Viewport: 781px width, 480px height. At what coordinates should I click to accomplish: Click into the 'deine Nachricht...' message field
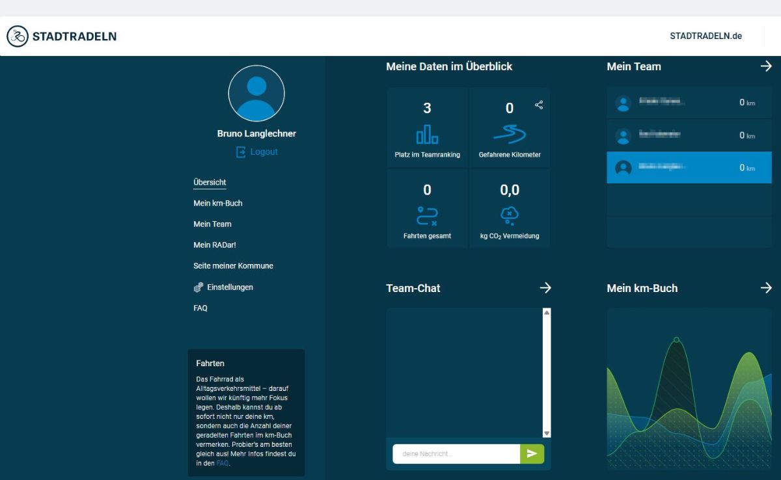[x=456, y=454]
